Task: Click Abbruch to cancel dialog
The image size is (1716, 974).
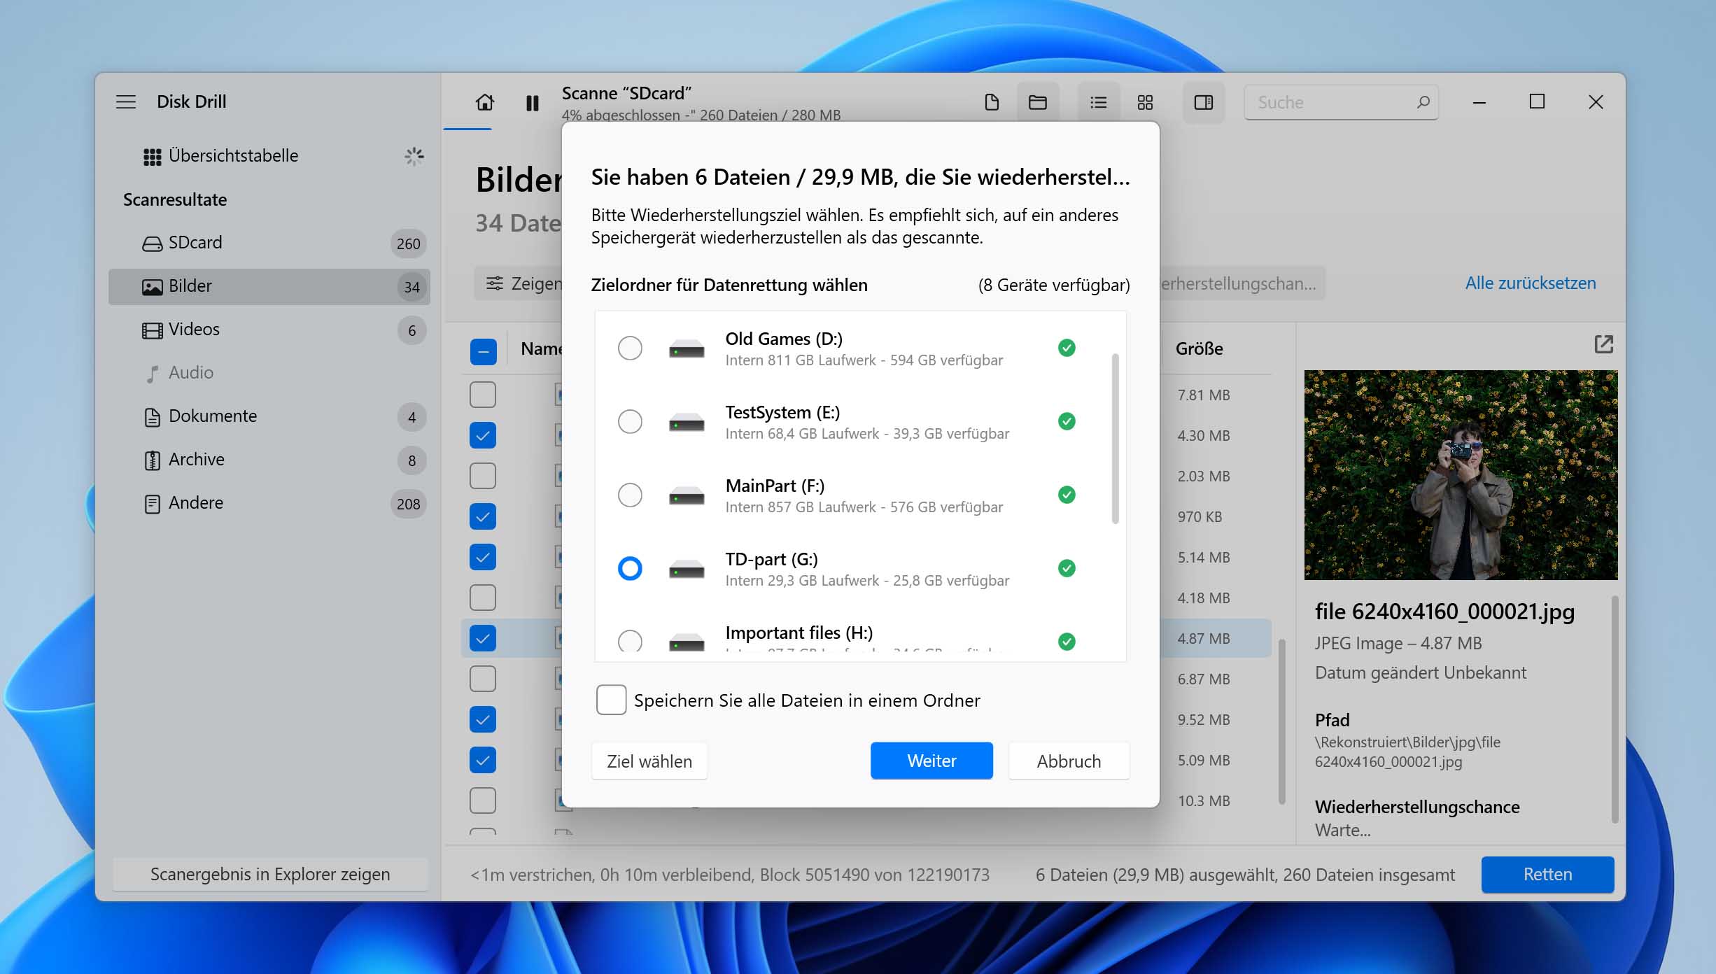Action: (1069, 761)
